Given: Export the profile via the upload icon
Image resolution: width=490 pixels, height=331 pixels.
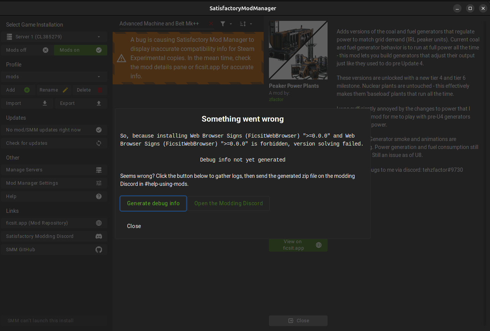Looking at the screenshot, I should click(x=99, y=103).
